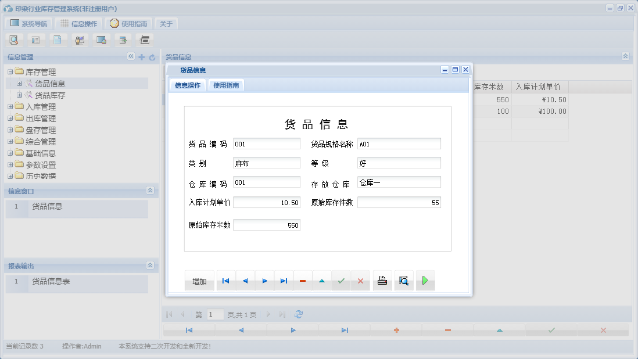The image size is (638, 359).
Task: Open the 关于 menu item
Action: pyautogui.click(x=166, y=24)
